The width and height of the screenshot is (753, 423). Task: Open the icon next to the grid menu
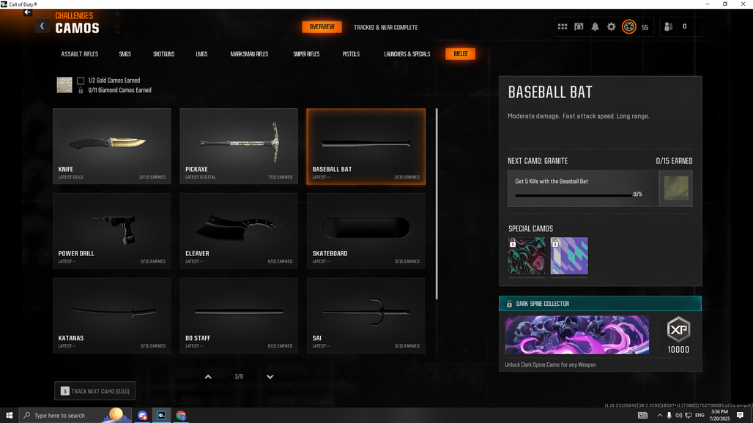tap(579, 27)
